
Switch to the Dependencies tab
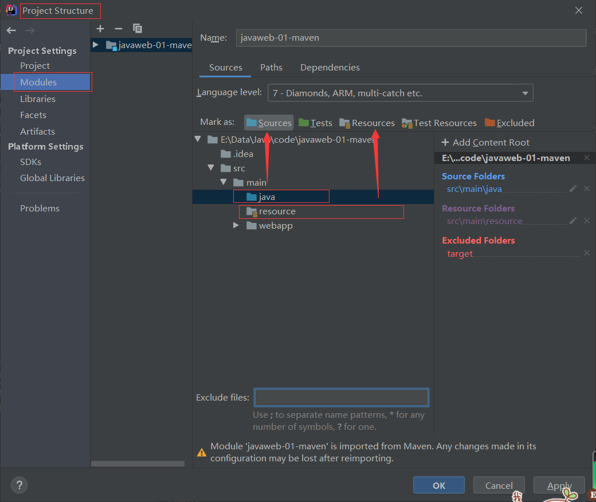[x=330, y=68]
